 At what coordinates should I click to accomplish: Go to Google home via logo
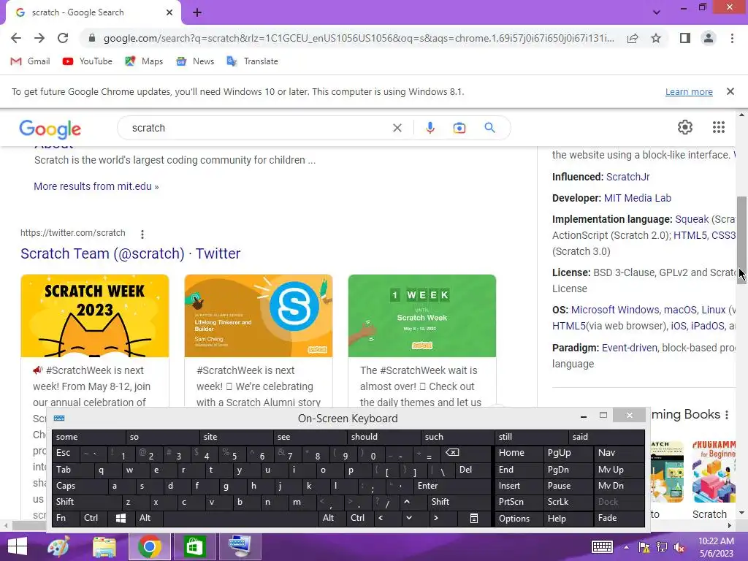coord(50,129)
